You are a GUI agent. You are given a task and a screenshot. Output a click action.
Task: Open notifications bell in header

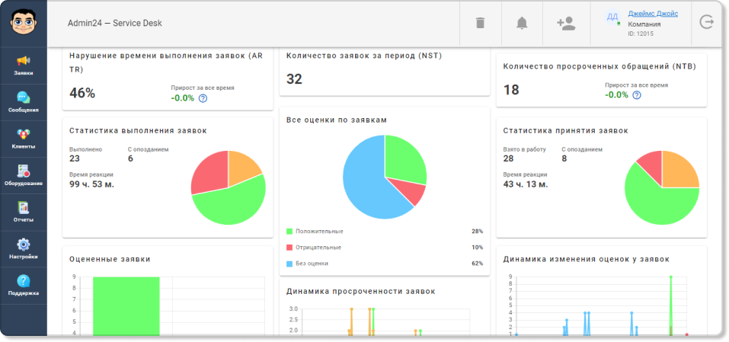click(522, 23)
